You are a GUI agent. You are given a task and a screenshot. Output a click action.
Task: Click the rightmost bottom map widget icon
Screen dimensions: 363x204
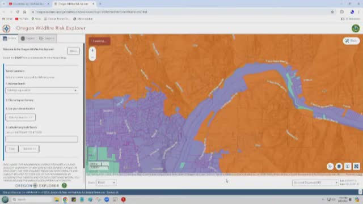click(x=356, y=166)
